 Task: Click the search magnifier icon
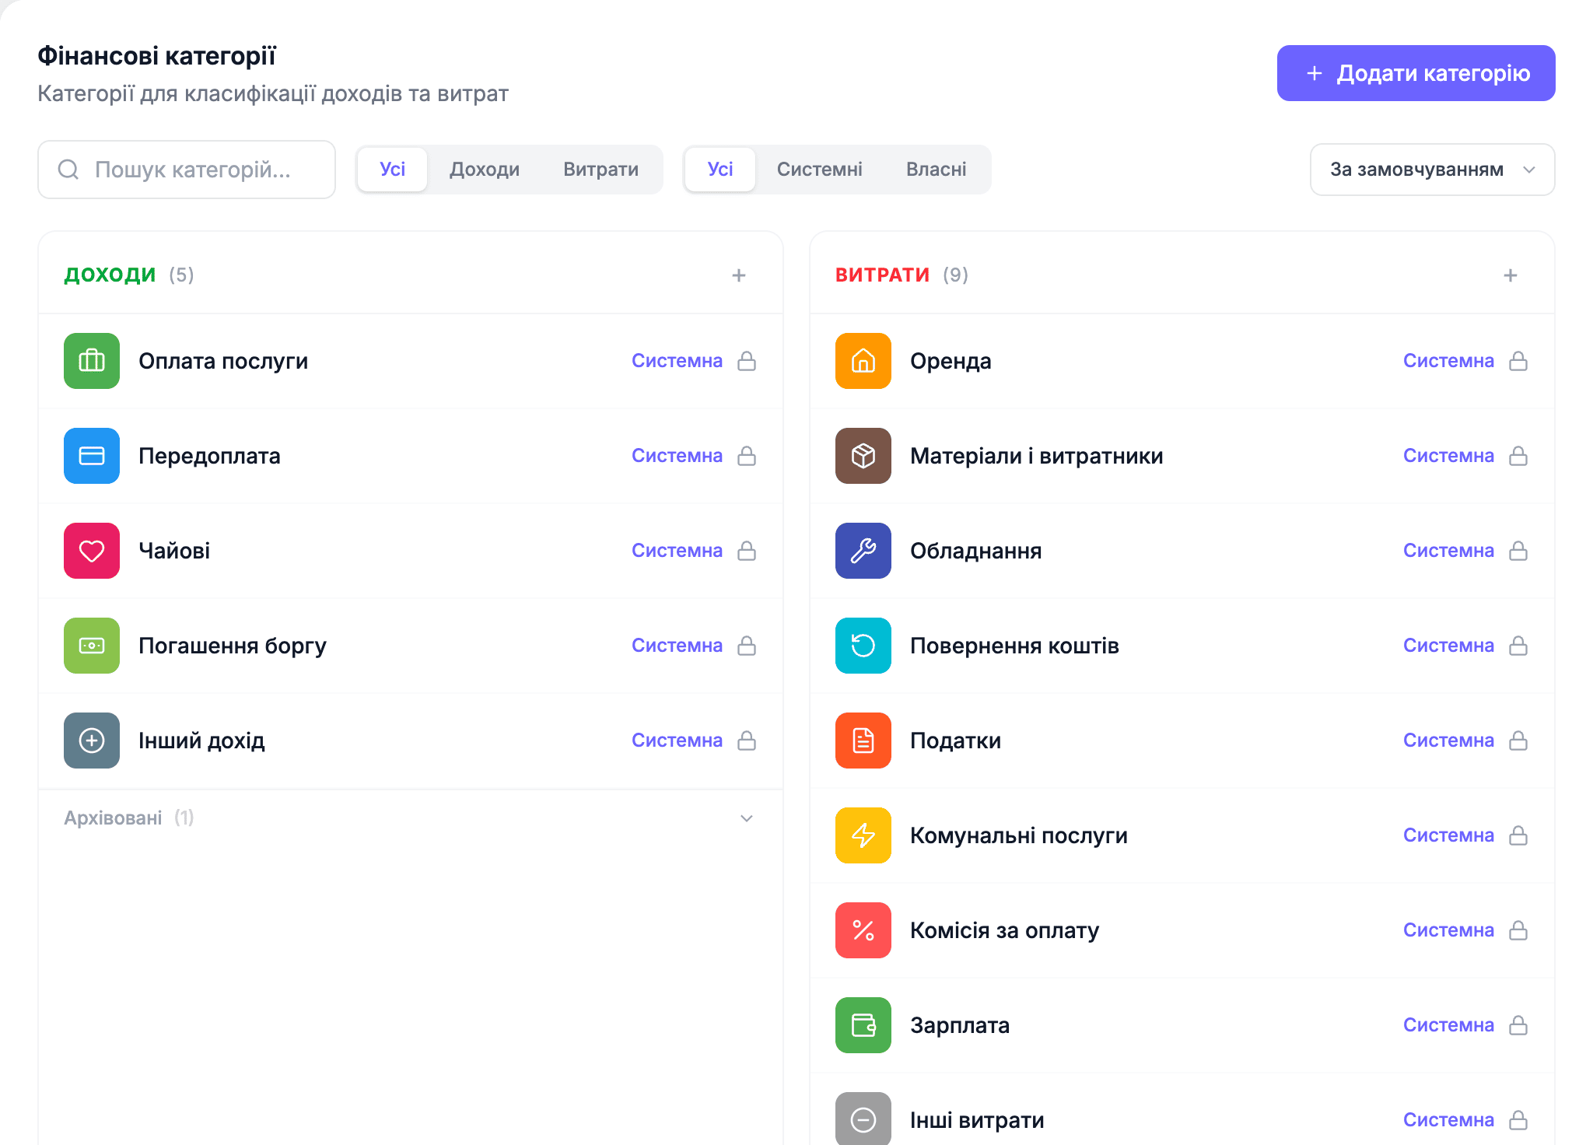pos(68,170)
